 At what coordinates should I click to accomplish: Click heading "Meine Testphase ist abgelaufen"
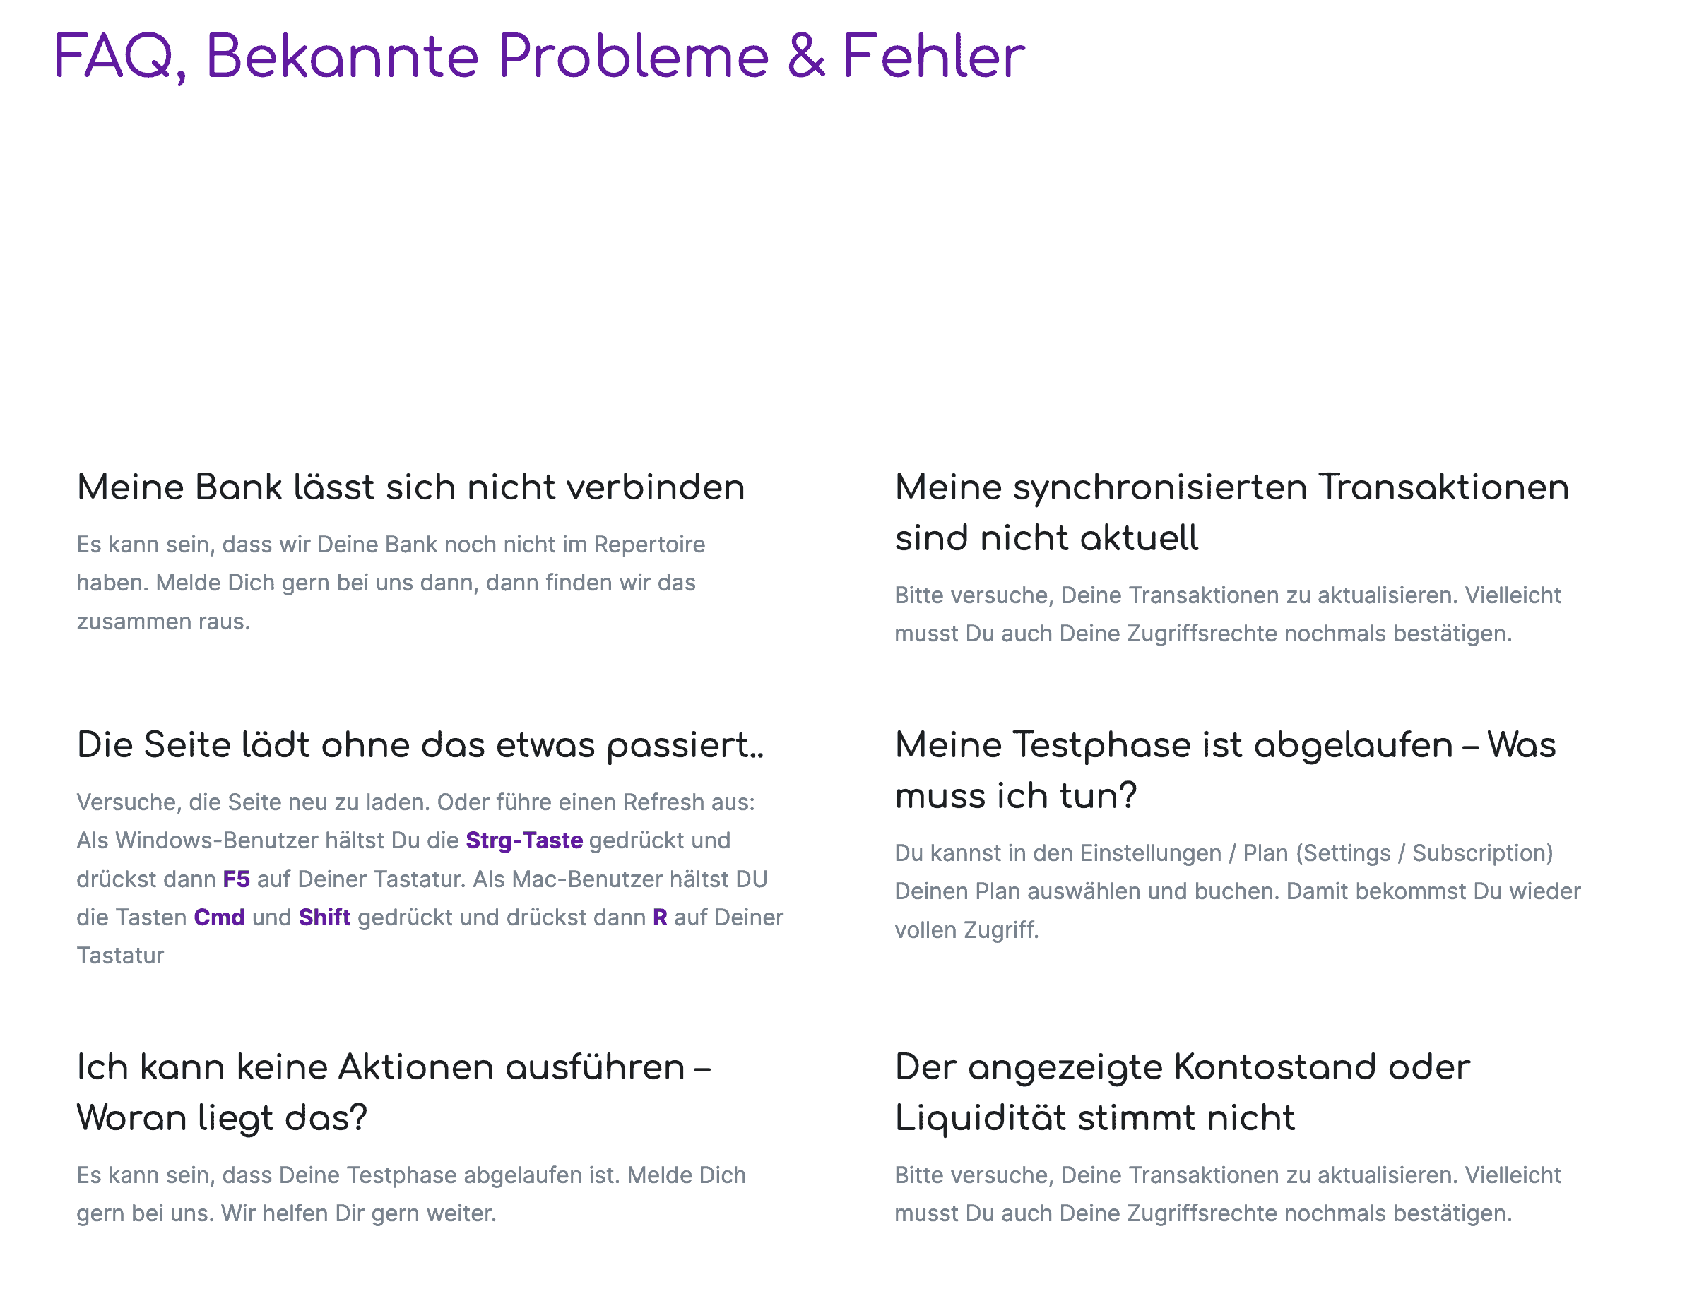tap(1225, 770)
